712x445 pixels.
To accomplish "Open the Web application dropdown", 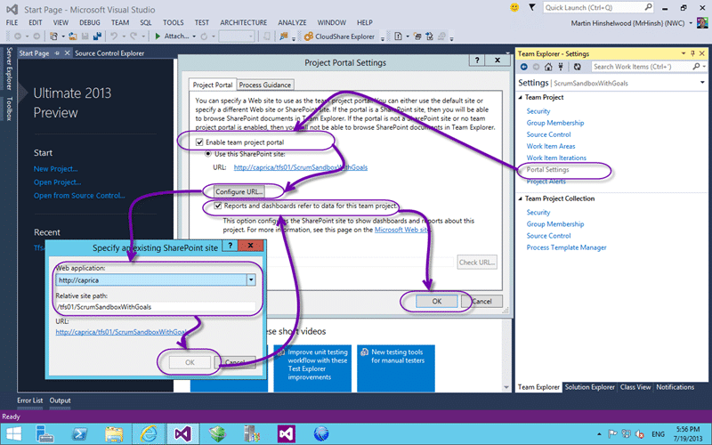I will 251,280.
